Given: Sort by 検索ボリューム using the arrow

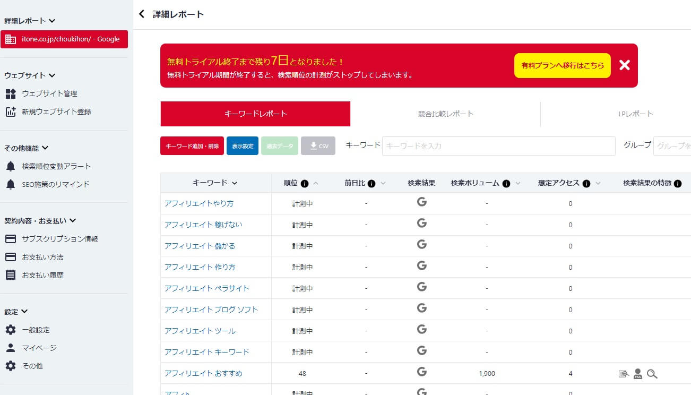Looking at the screenshot, I should pyautogui.click(x=517, y=183).
